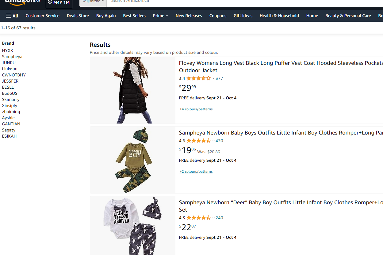The image size is (383, 255).
Task: Click the star rating of Deer outfit
Action: pos(199,218)
